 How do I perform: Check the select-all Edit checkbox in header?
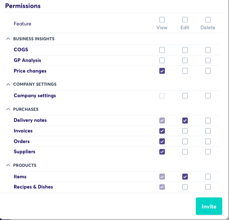[185, 20]
